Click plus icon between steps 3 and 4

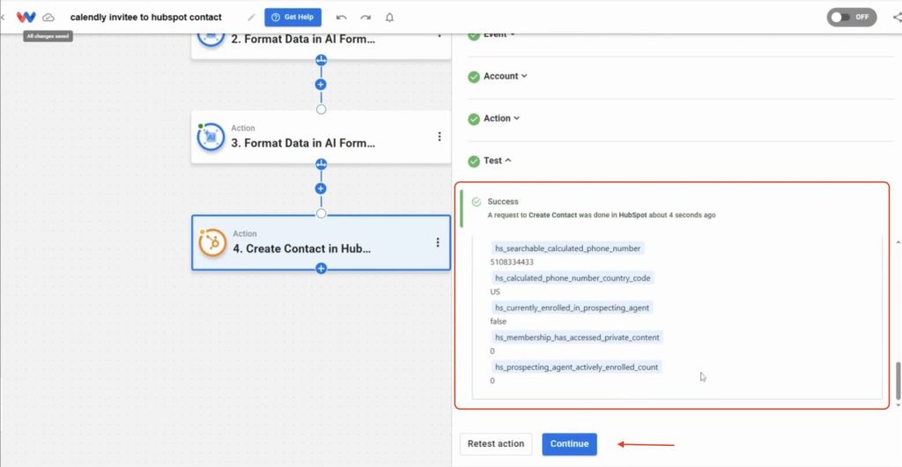321,189
